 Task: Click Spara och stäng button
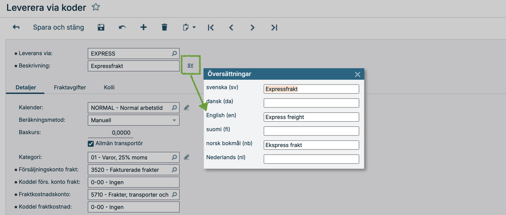[58, 27]
